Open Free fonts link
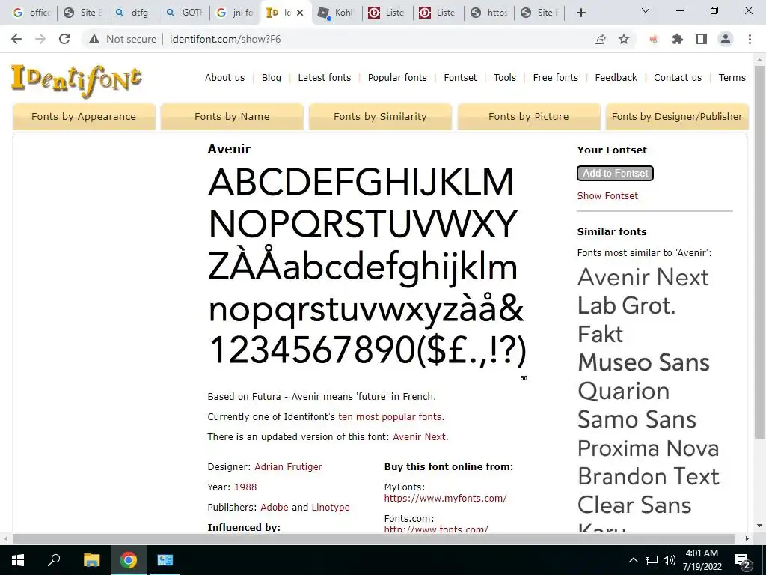 556,77
